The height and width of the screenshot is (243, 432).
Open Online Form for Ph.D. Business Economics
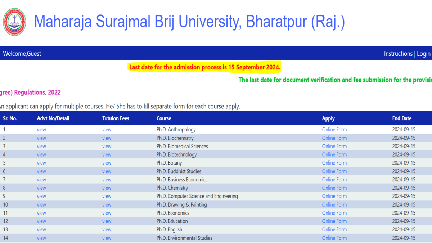[334, 180]
